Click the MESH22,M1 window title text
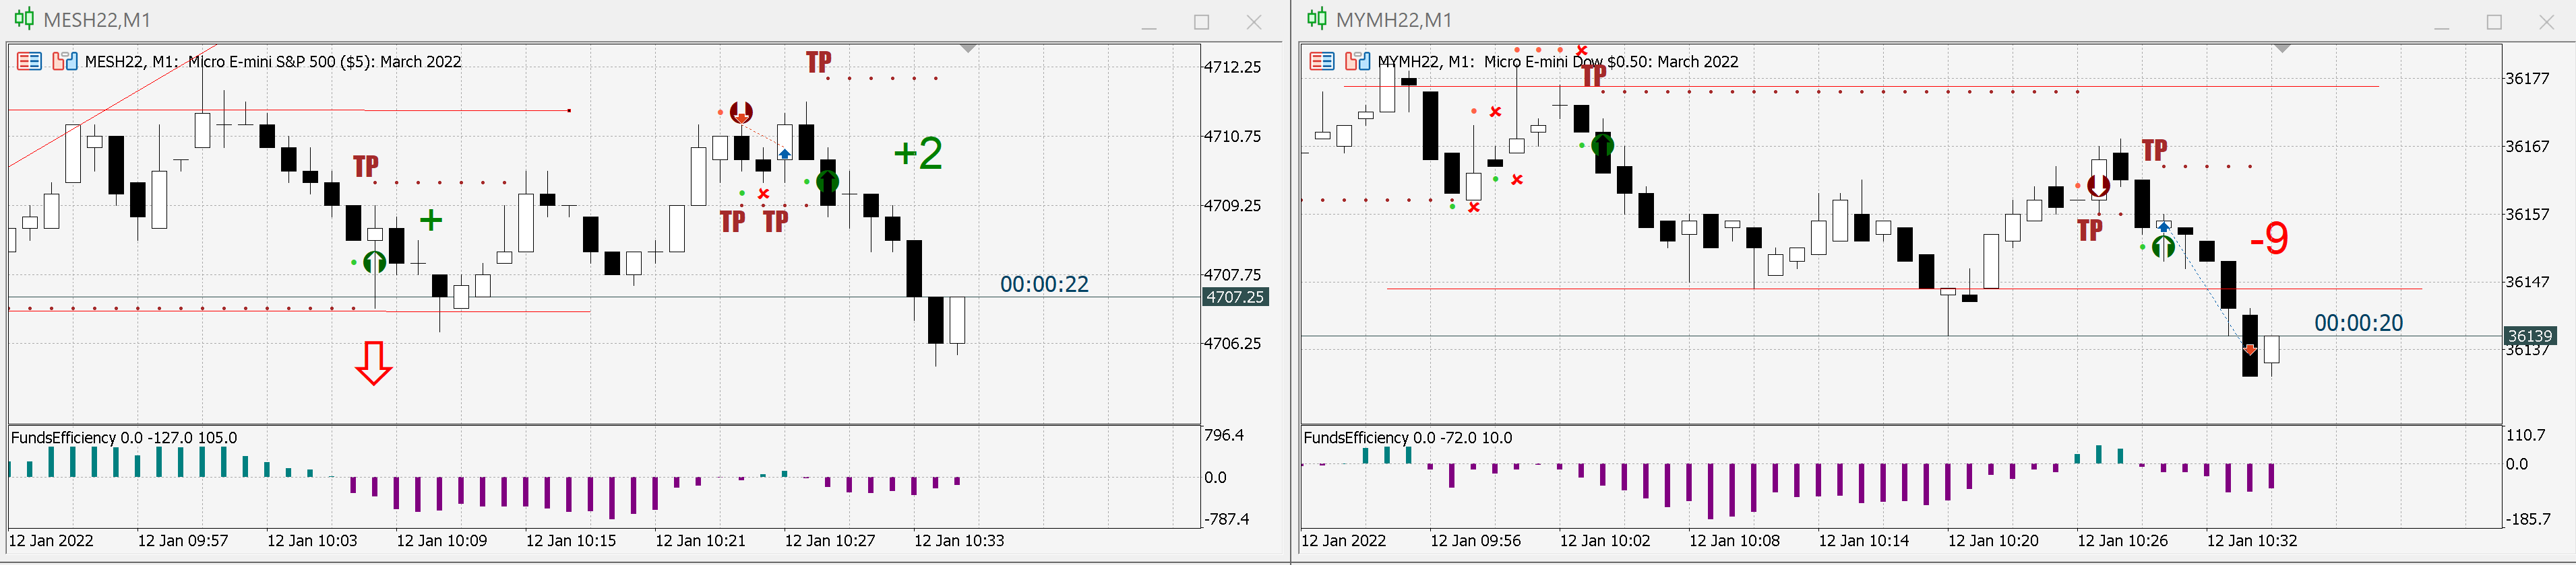 [x=97, y=20]
